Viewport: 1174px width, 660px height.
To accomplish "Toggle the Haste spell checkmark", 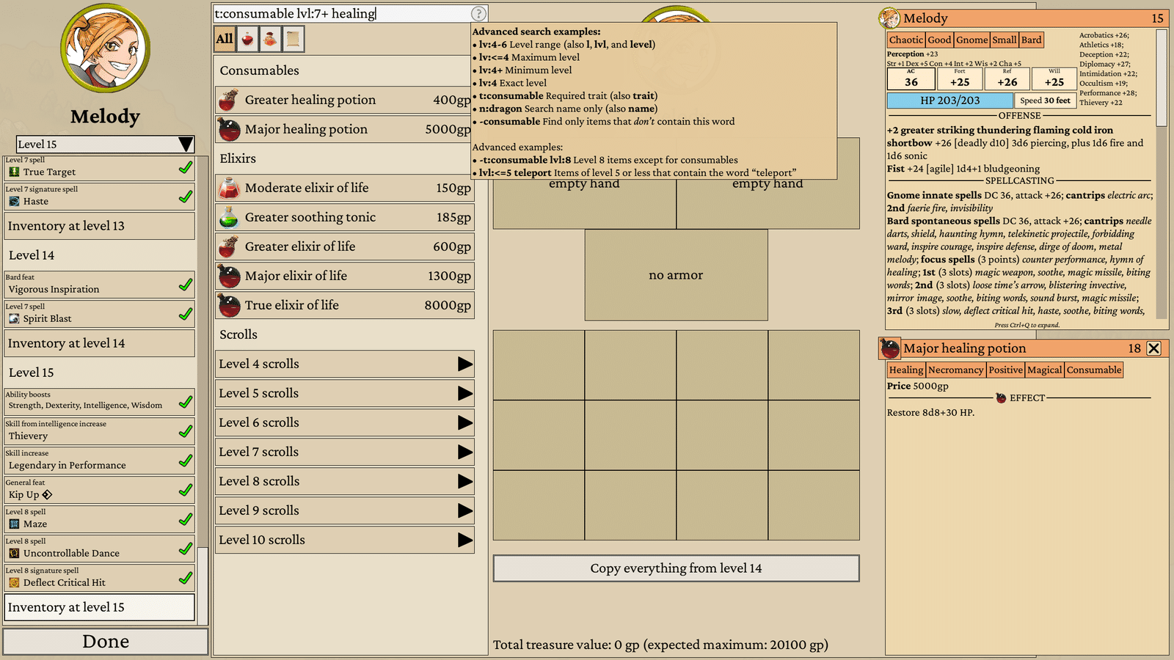I will point(186,197).
